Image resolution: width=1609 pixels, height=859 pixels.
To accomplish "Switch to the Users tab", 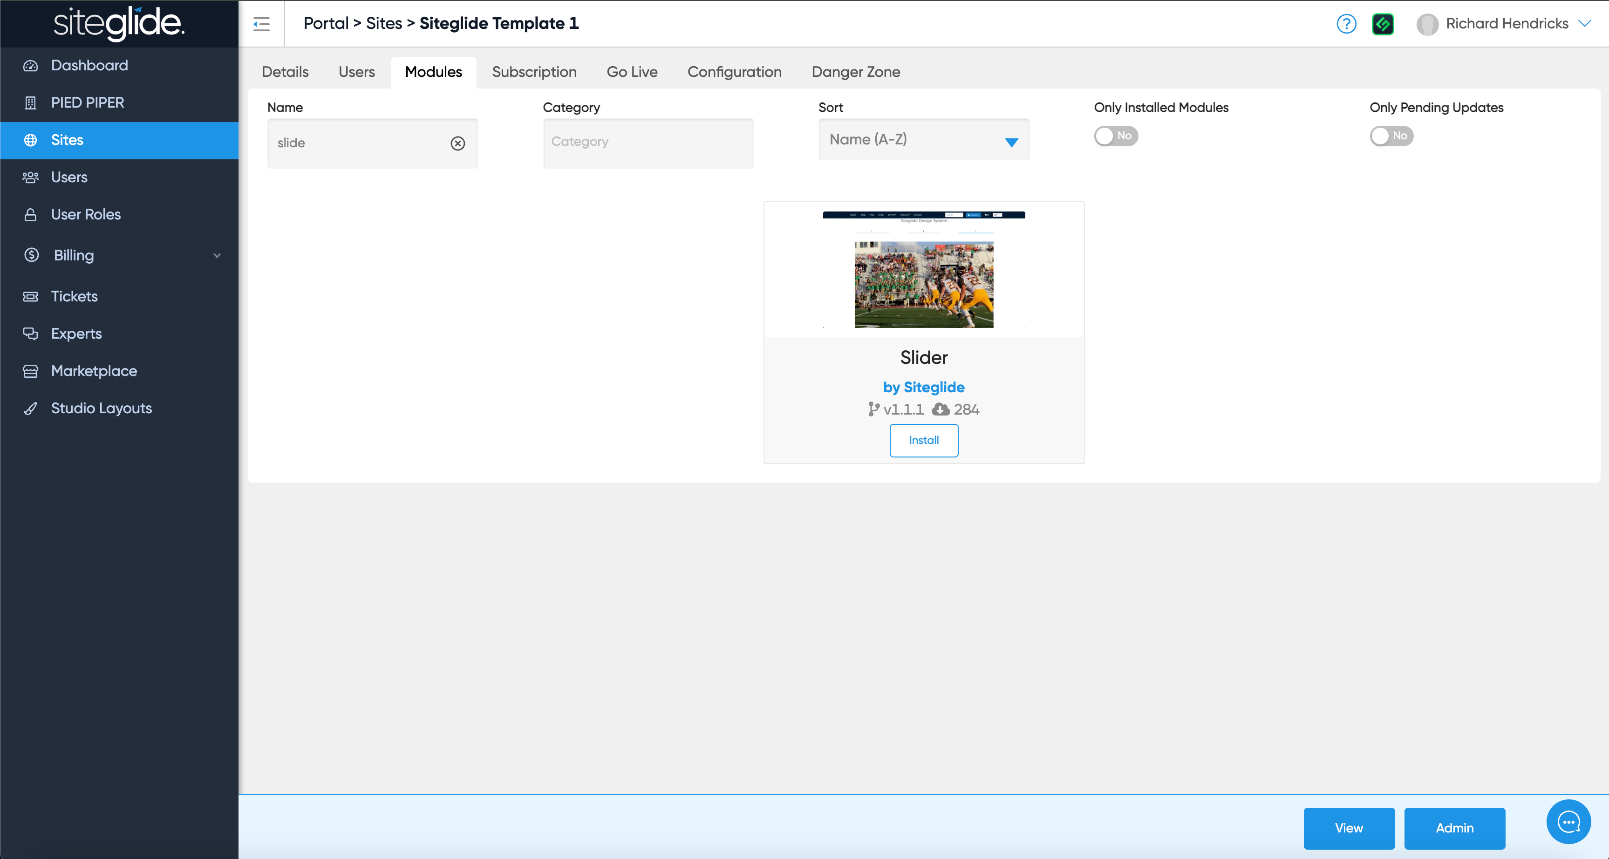I will pos(357,72).
